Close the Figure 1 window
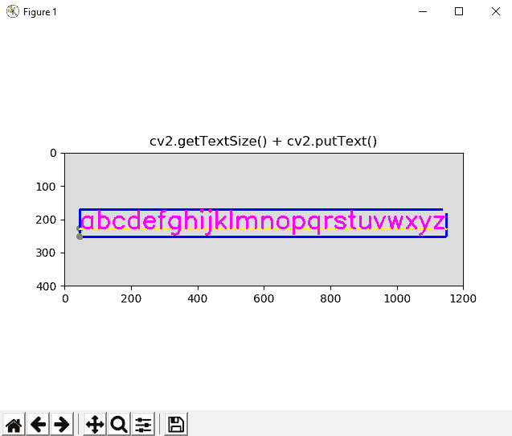 [494, 11]
